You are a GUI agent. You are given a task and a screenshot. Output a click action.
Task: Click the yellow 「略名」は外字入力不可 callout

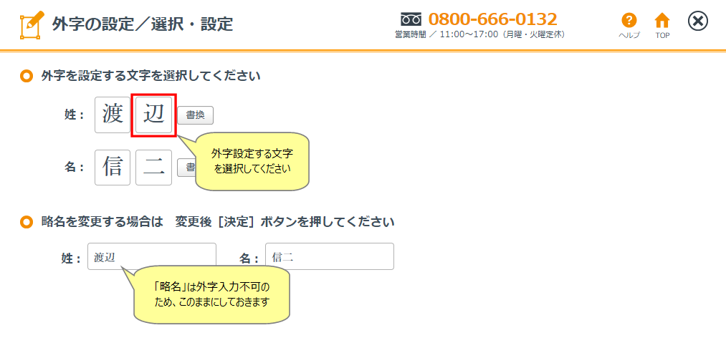(x=211, y=294)
